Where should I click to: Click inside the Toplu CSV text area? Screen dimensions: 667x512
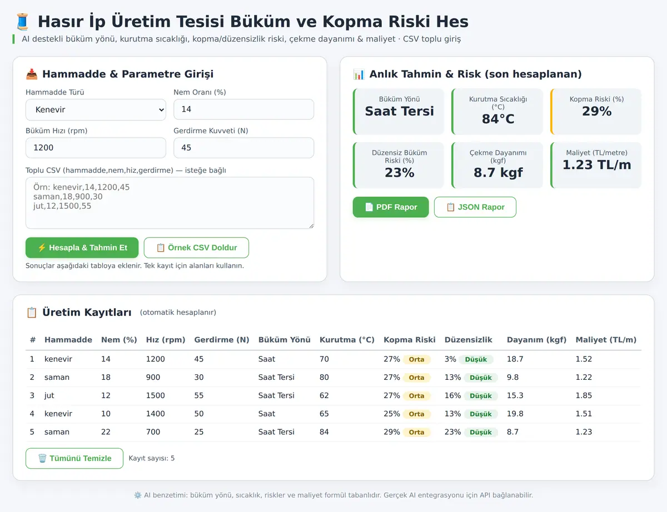click(170, 203)
